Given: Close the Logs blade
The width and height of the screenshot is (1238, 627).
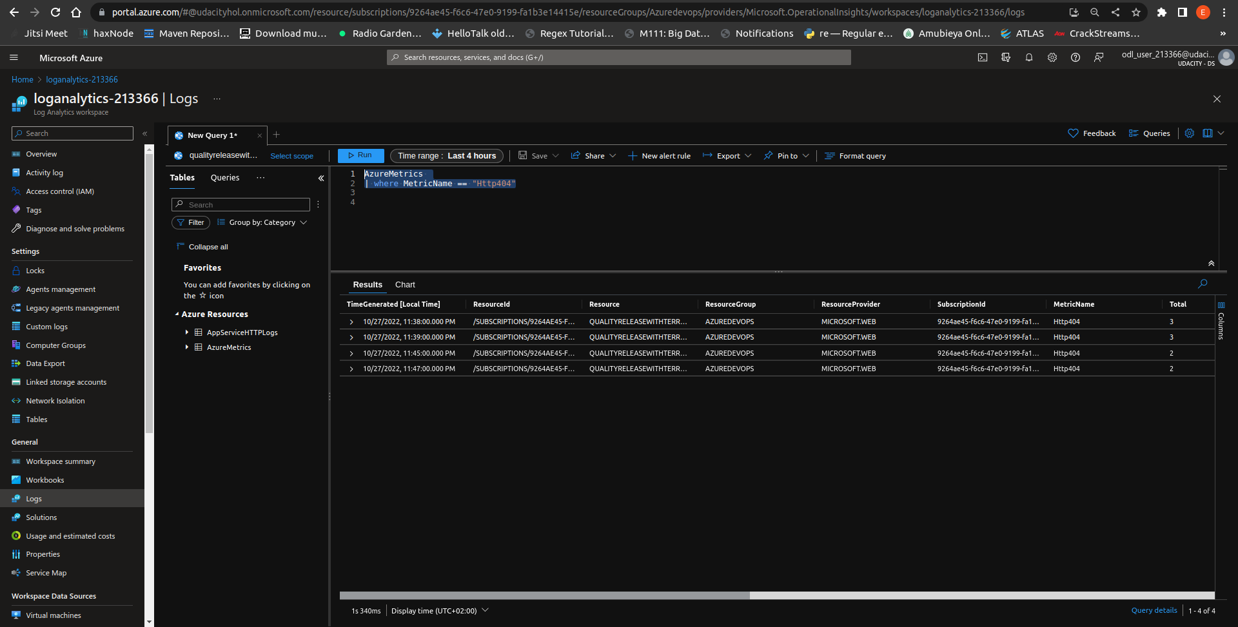Looking at the screenshot, I should pyautogui.click(x=1217, y=99).
